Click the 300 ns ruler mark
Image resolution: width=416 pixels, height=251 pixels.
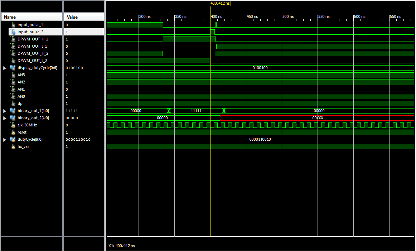(145, 16)
